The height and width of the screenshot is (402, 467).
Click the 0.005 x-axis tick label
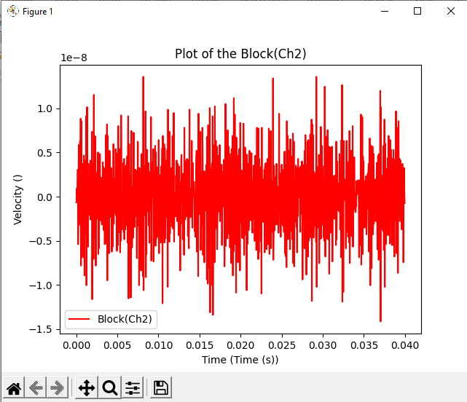[x=117, y=345]
